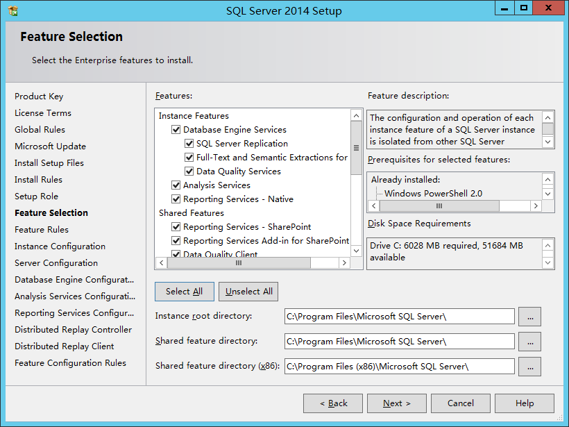Click Features list horizontal scrollbar thumb

(239, 263)
